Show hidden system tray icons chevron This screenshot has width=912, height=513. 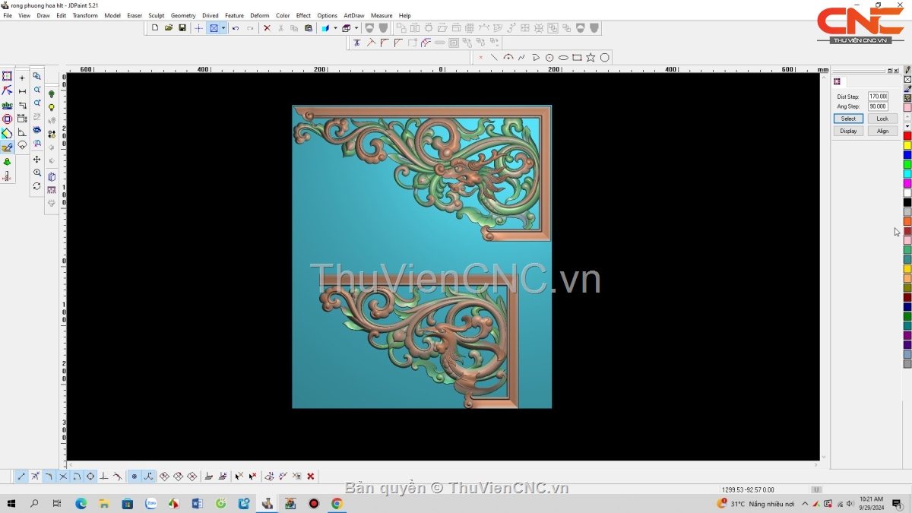(x=805, y=504)
